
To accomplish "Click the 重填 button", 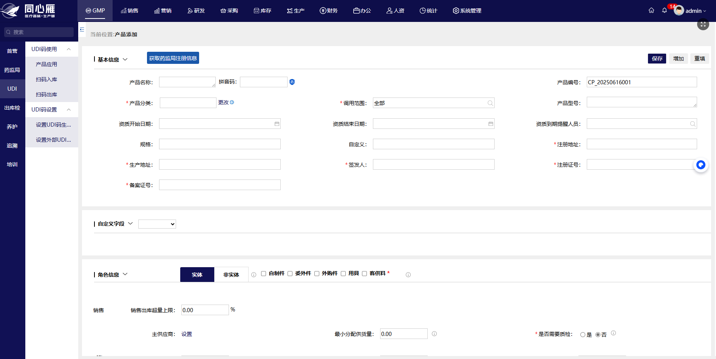I will (x=700, y=59).
